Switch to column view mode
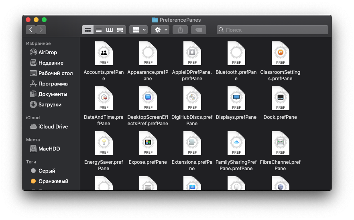Screen dimensions: 354x220 click(109, 30)
